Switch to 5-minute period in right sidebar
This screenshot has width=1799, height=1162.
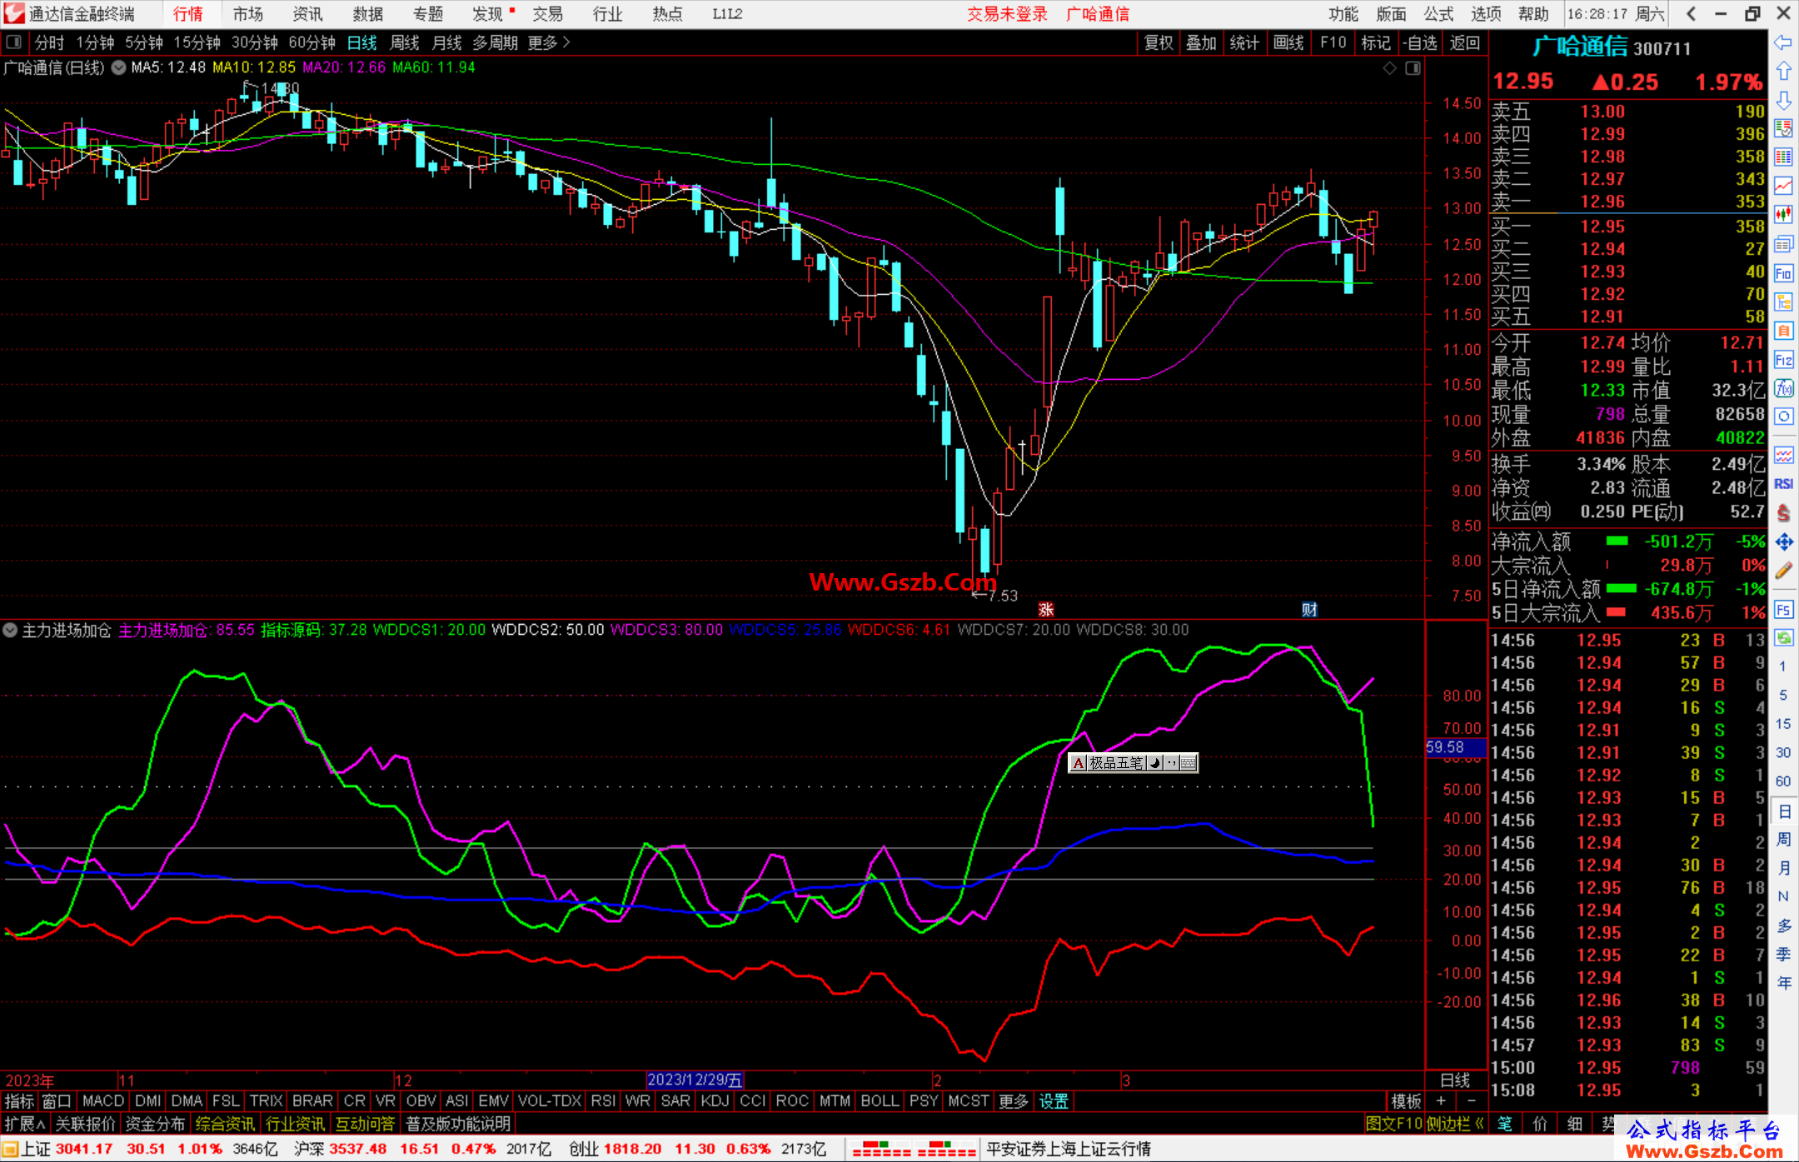[1782, 695]
